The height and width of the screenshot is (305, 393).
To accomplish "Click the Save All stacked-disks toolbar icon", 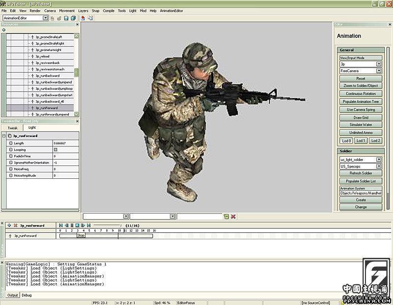I will [x=73, y=18].
